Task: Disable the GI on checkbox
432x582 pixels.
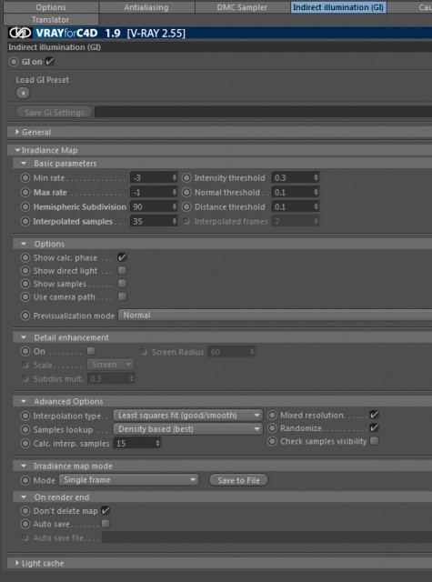Action: click(49, 61)
